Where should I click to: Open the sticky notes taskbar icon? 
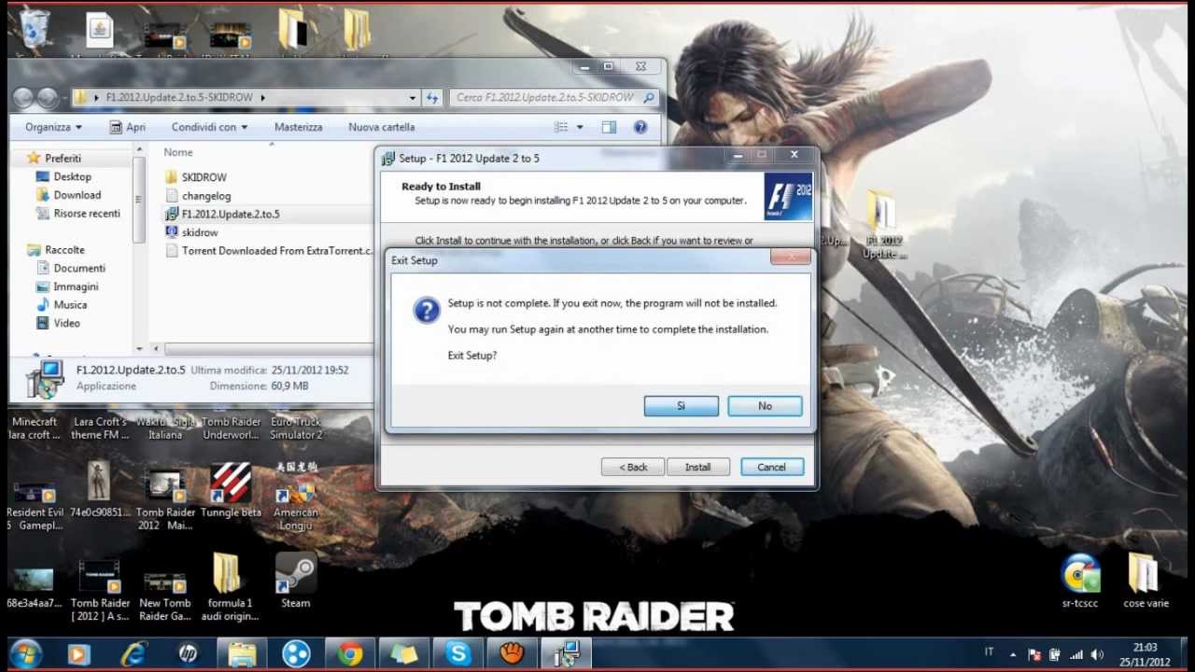404,654
